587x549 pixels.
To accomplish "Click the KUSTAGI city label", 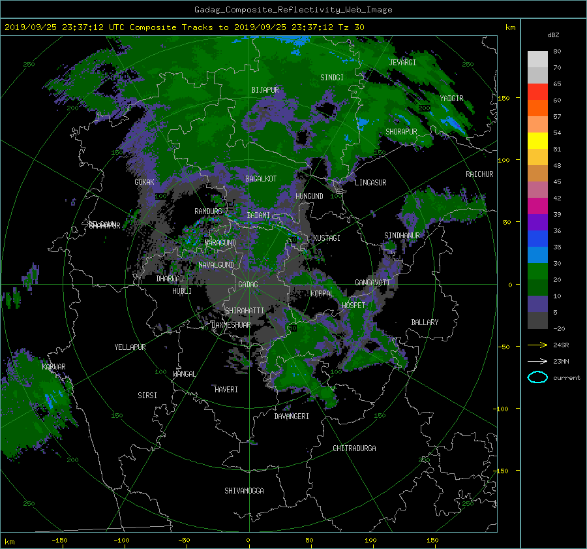I will click(327, 238).
